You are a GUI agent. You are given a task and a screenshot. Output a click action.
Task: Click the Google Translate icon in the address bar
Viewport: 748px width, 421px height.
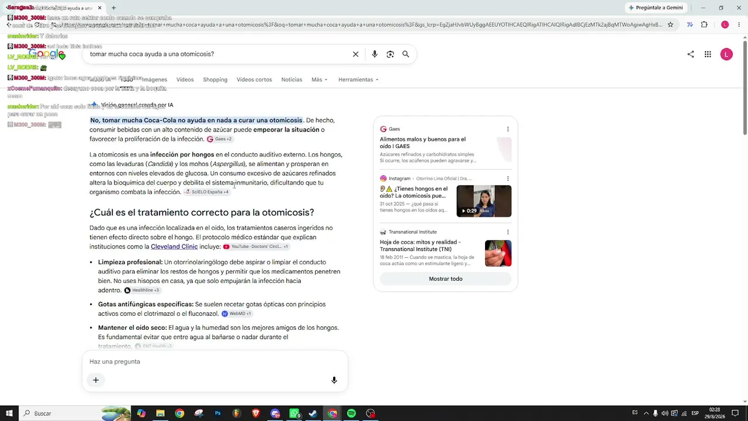click(x=690, y=25)
